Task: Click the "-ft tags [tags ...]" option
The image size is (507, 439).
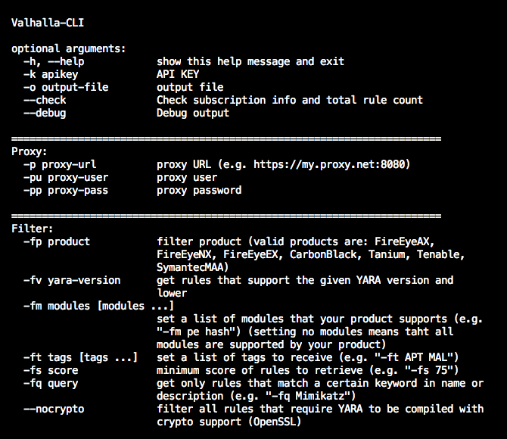Action: click(81, 357)
